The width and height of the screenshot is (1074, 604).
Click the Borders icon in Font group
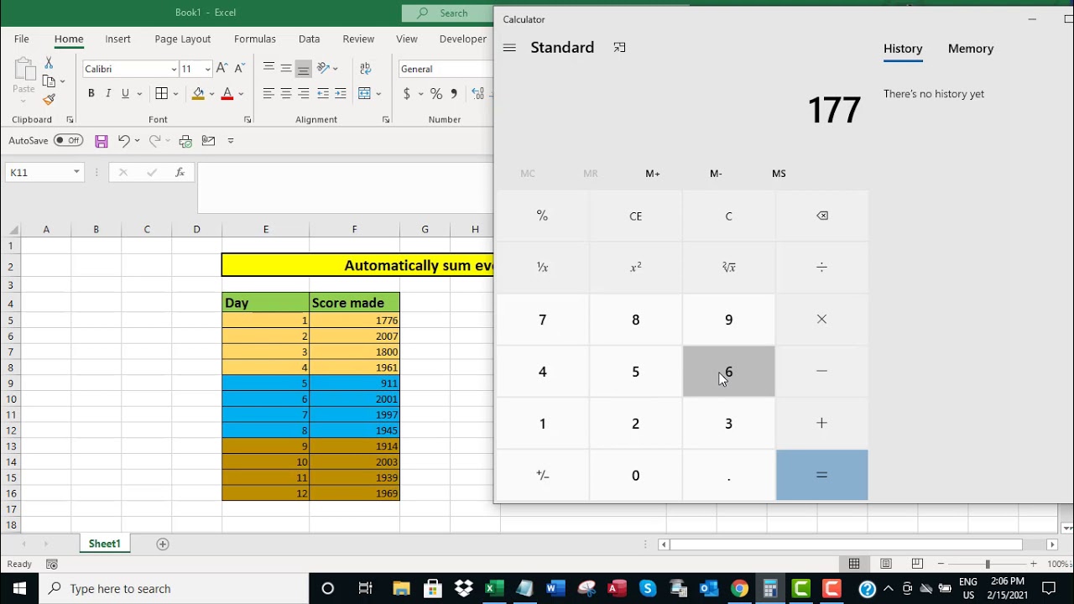point(162,93)
